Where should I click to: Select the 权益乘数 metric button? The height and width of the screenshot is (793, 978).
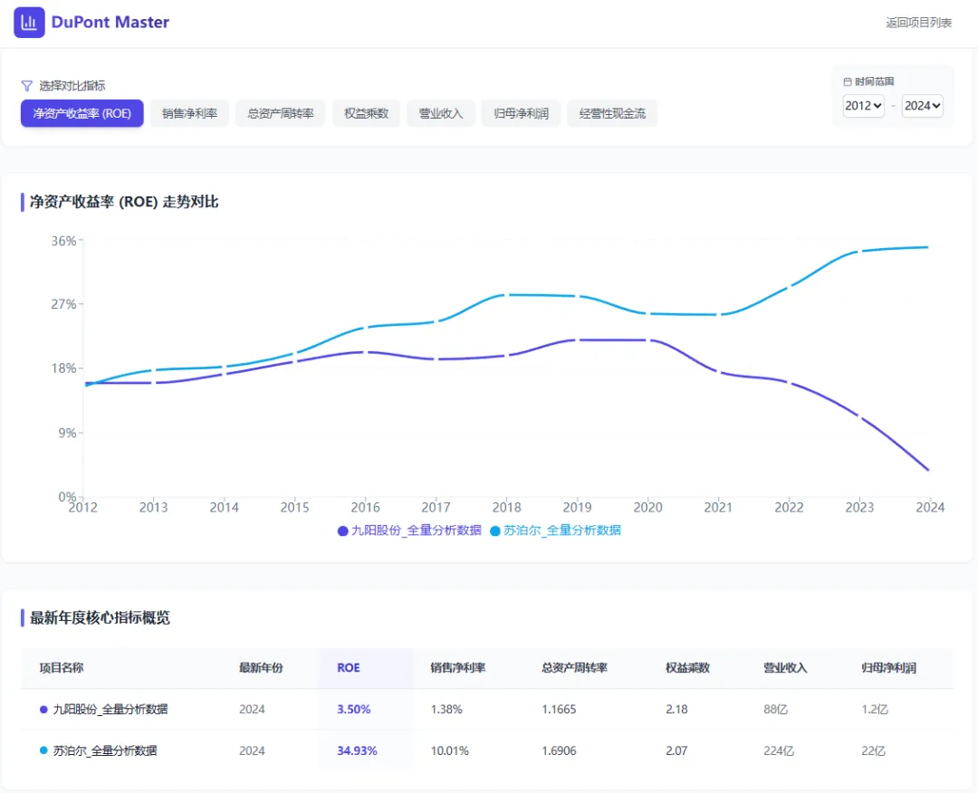point(366,113)
